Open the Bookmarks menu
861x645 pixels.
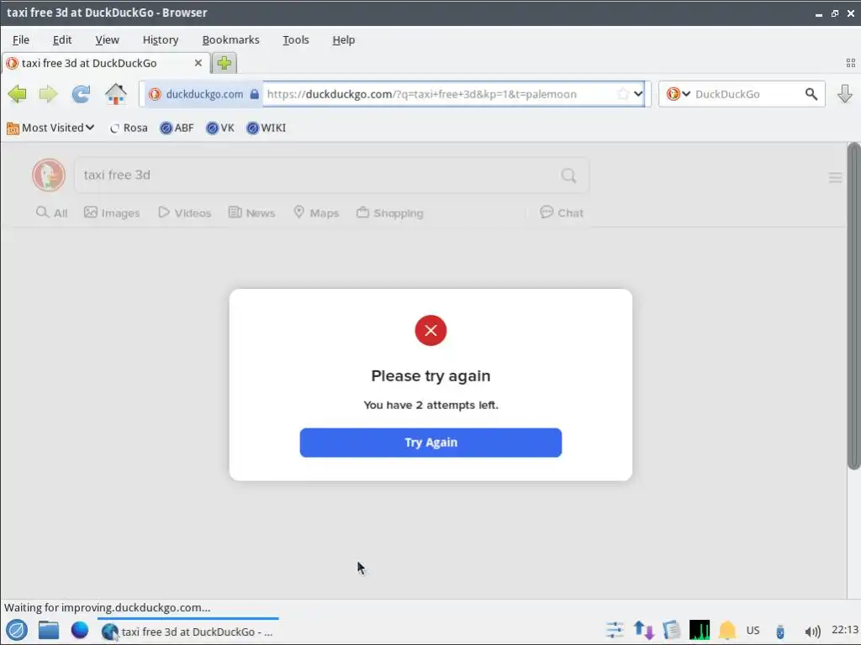click(x=230, y=39)
